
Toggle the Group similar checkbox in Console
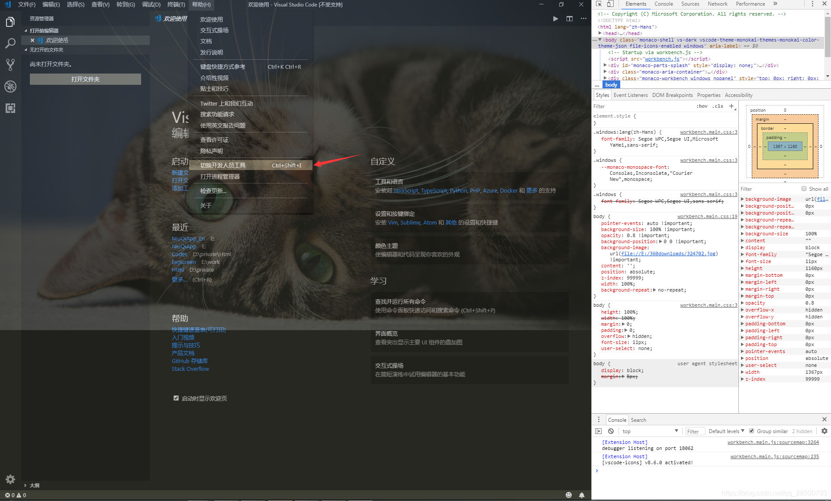pyautogui.click(x=752, y=431)
